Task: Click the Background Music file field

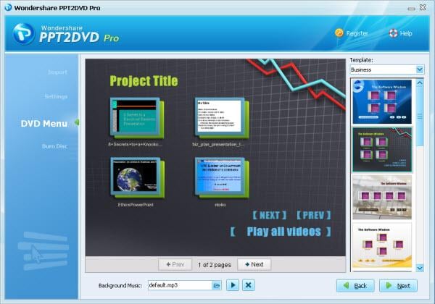Action: (x=180, y=285)
